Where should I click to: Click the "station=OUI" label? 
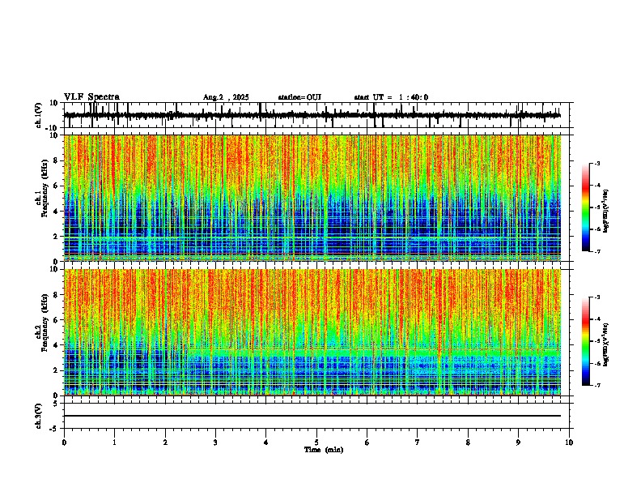click(299, 97)
